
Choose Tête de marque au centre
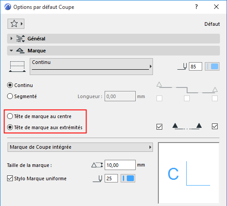(x=10, y=116)
